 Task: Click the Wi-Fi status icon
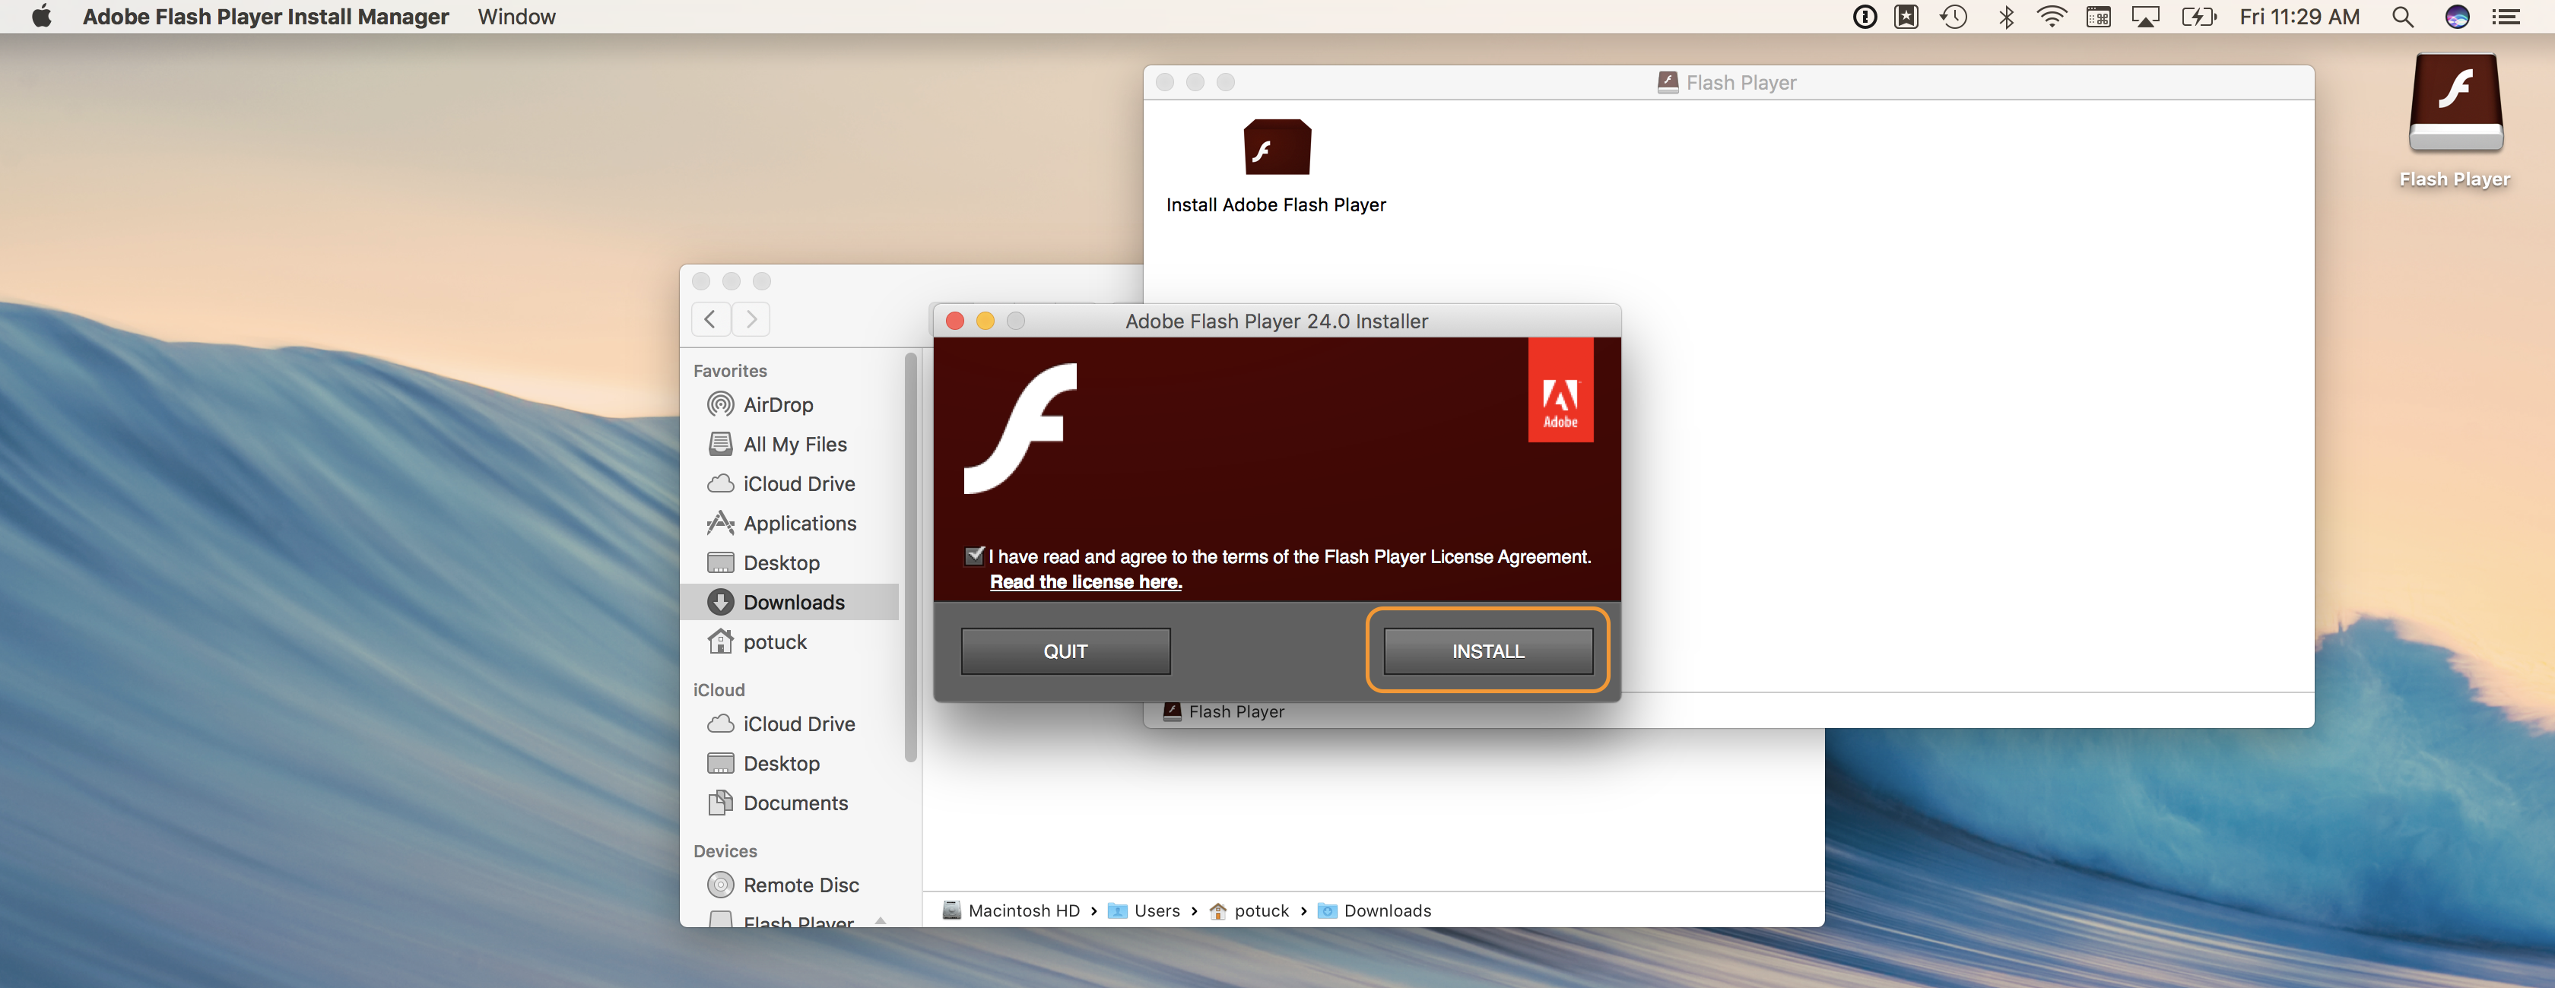pyautogui.click(x=2051, y=17)
